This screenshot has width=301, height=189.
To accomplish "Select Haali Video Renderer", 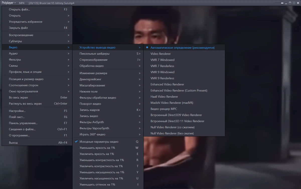I will click(184, 97).
